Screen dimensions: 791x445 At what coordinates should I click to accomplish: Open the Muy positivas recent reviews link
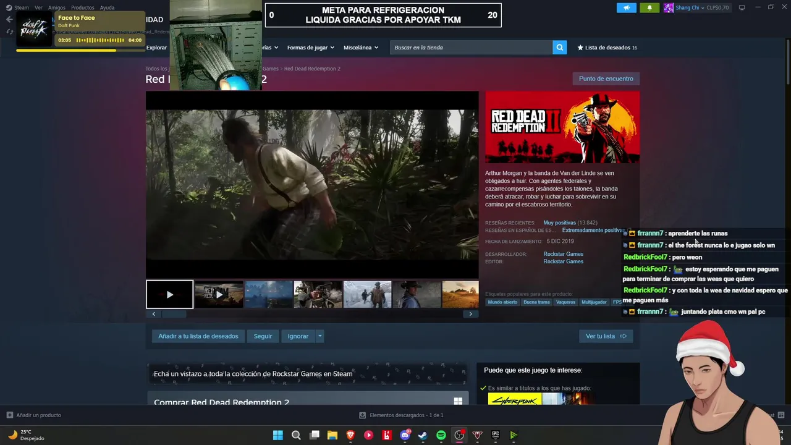coord(559,222)
